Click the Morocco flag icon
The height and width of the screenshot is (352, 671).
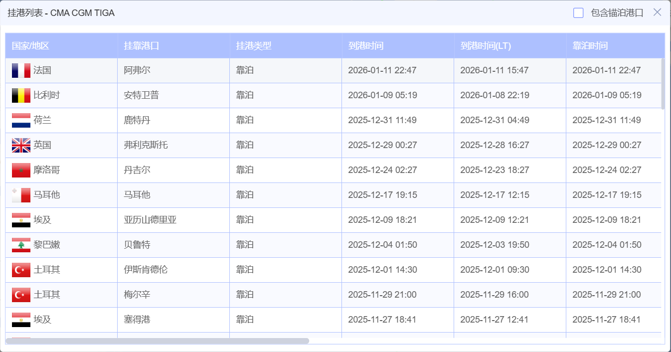coord(21,170)
